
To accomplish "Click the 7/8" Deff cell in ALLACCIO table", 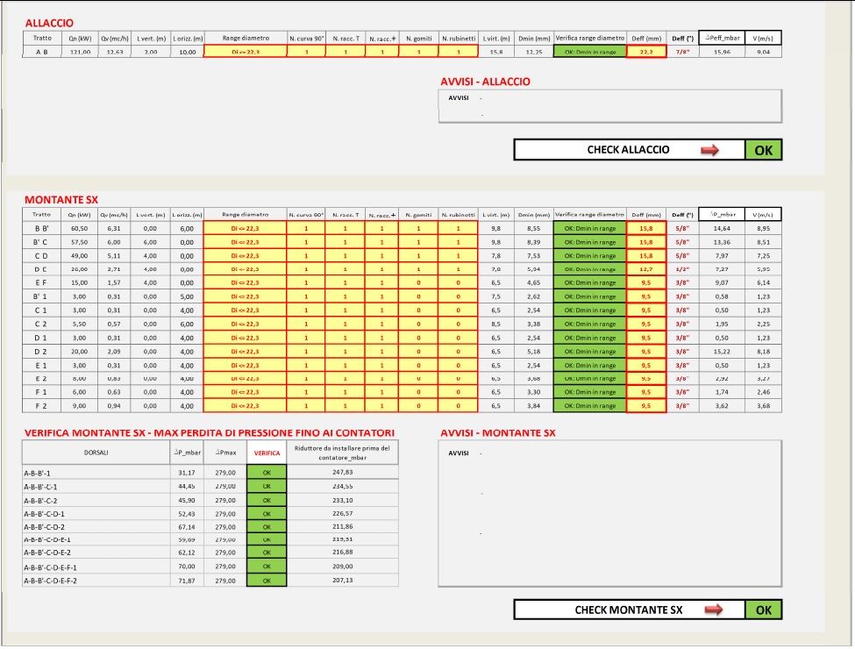I will coord(680,53).
